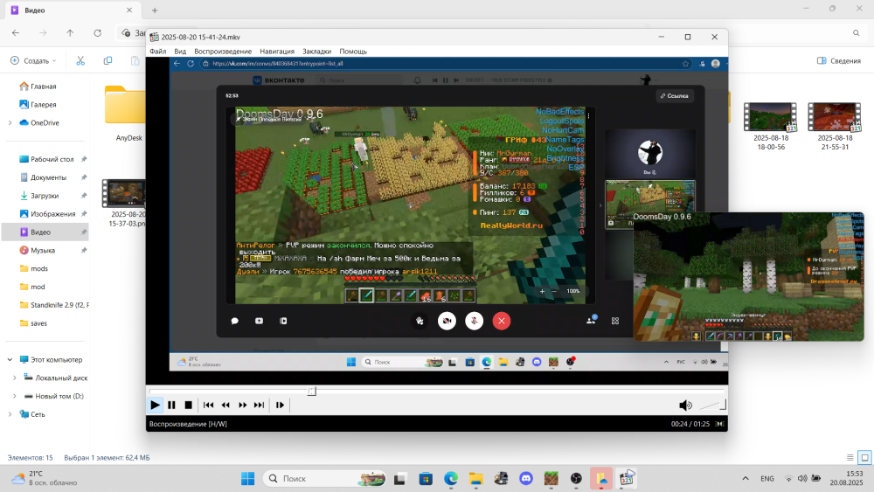The image size is (874, 492).
Task: Click the Copy icon in Explorer toolbar
Action: tap(108, 60)
